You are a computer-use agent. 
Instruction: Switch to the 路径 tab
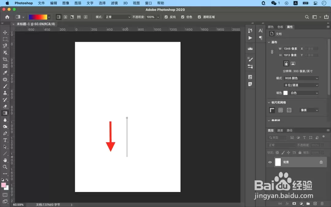(x=290, y=130)
